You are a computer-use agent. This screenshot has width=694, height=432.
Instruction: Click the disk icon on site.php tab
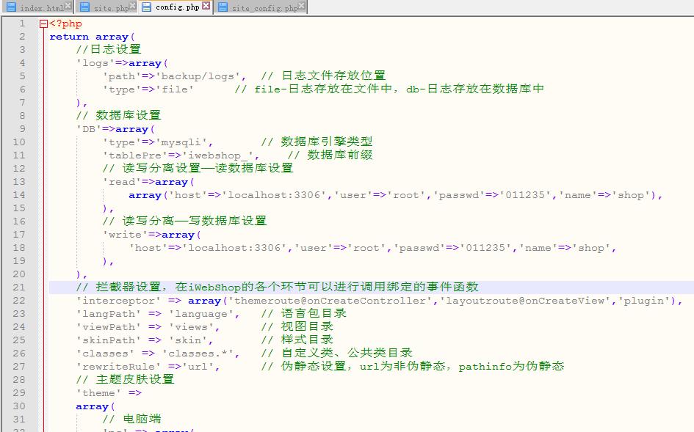[84, 7]
